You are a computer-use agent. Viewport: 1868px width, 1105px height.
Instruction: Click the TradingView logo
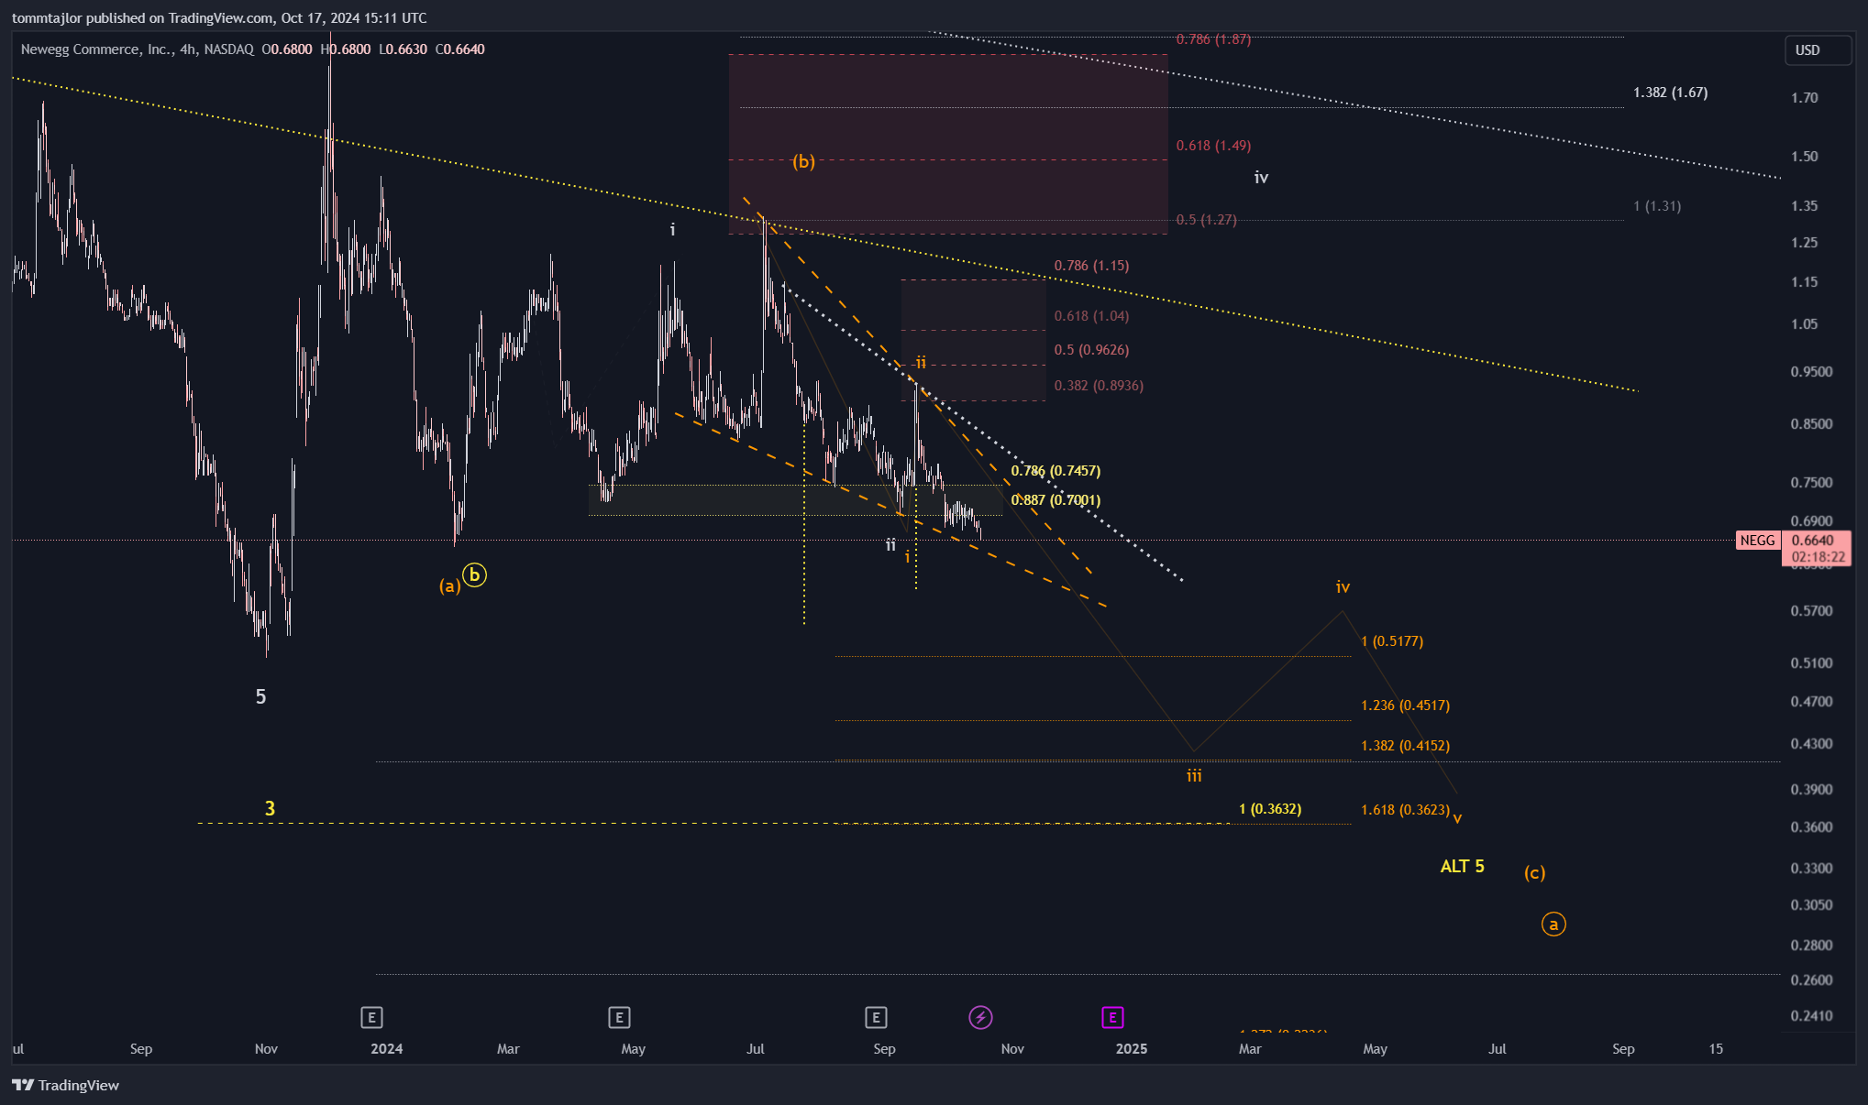point(66,1085)
